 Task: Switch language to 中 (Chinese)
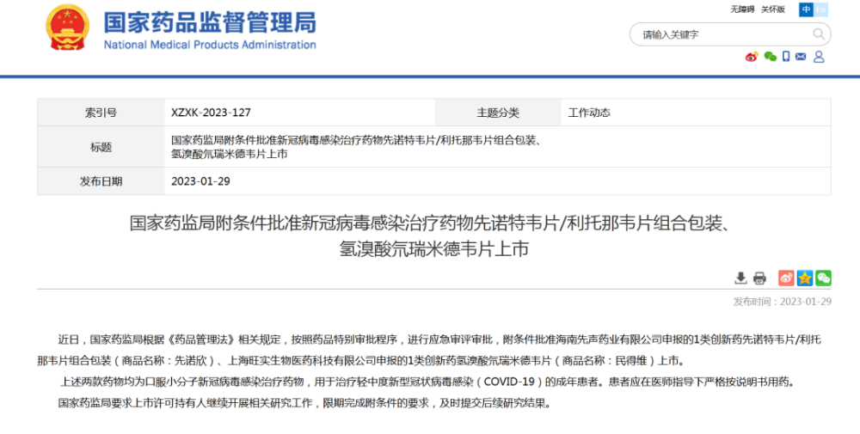(x=806, y=9)
